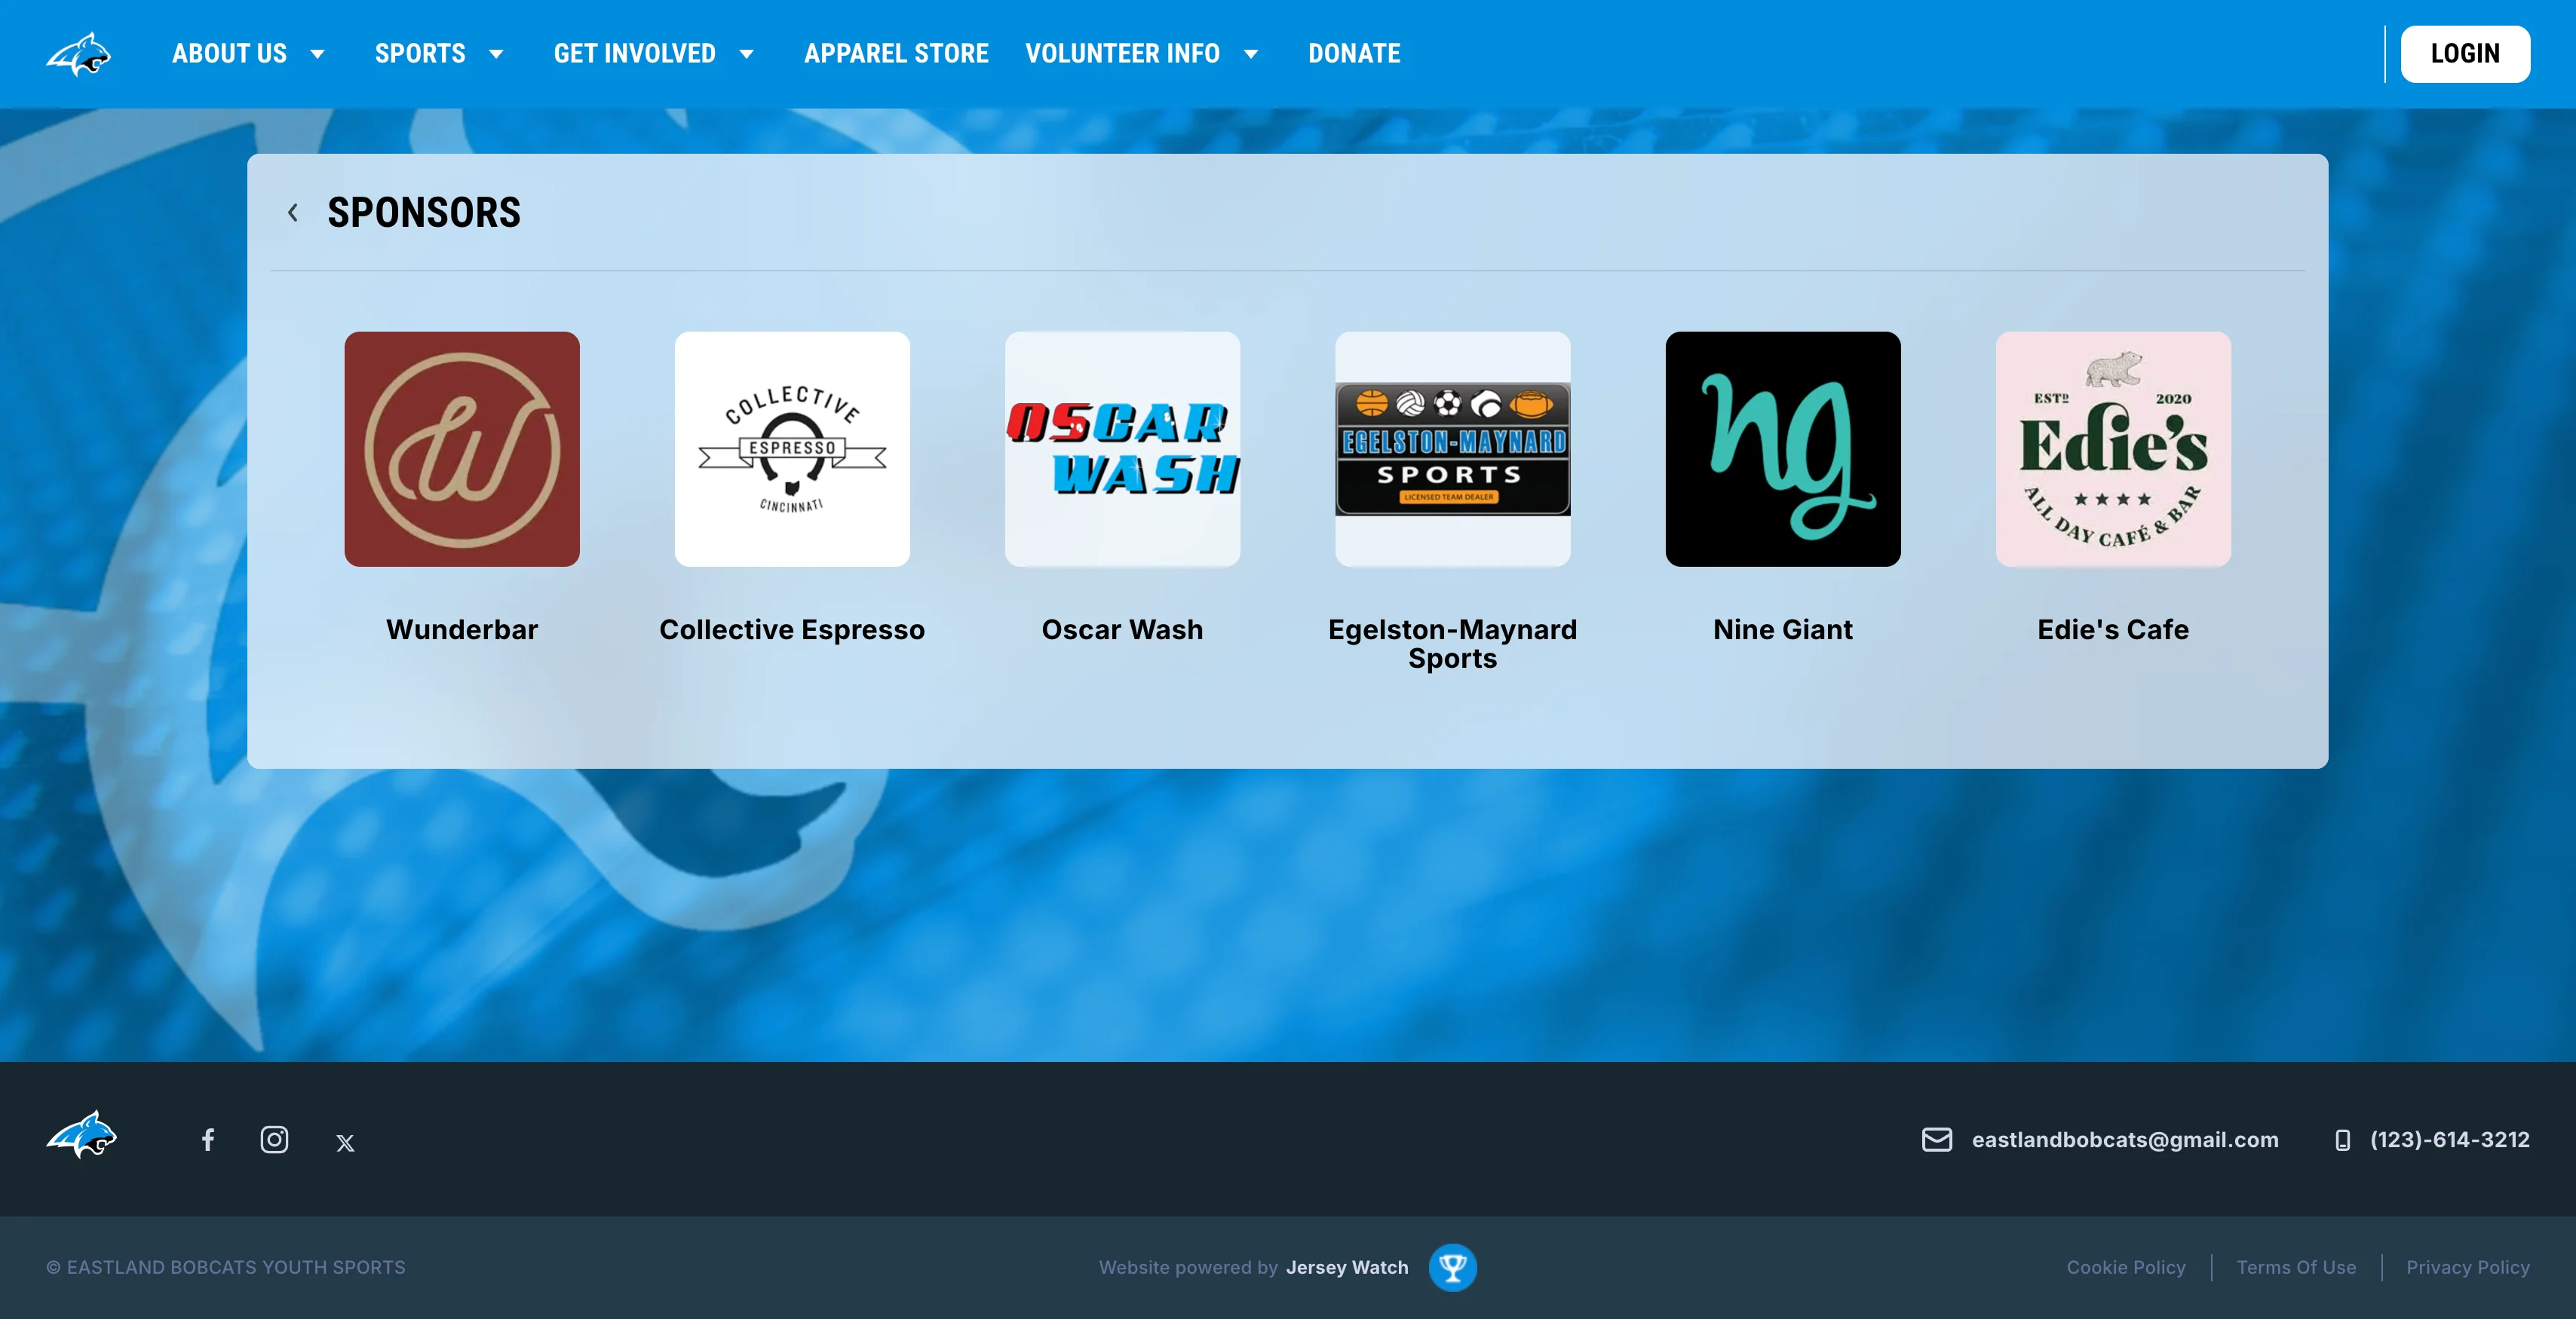Click the Egelston-Maynard Sports name text
Image resolution: width=2576 pixels, height=1319 pixels.
(1453, 644)
